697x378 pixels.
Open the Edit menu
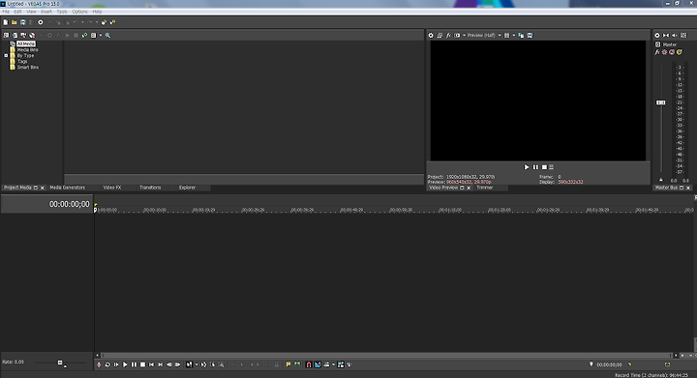tap(17, 12)
